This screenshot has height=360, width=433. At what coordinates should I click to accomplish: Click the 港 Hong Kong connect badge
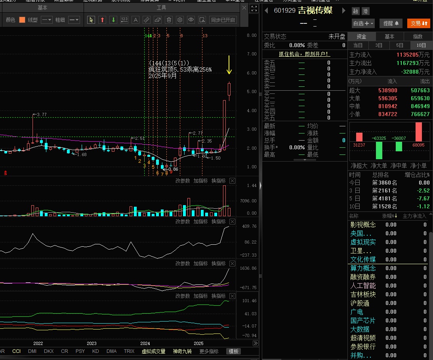[365, 11]
